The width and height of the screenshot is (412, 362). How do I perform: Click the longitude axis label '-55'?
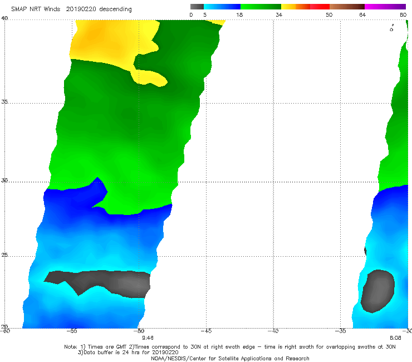coord(72,331)
